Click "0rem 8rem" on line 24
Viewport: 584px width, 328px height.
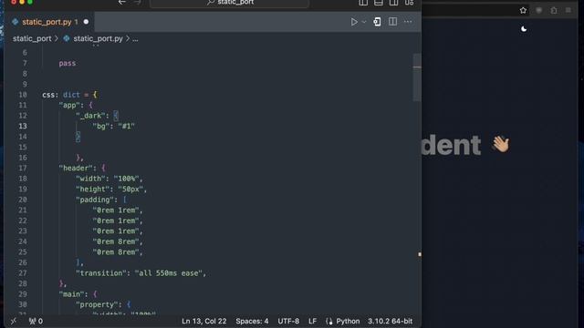pos(116,241)
